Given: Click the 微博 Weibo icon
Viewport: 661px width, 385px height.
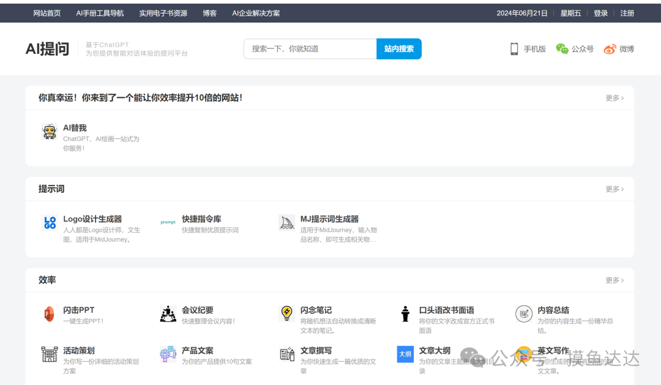Looking at the screenshot, I should [x=610, y=49].
